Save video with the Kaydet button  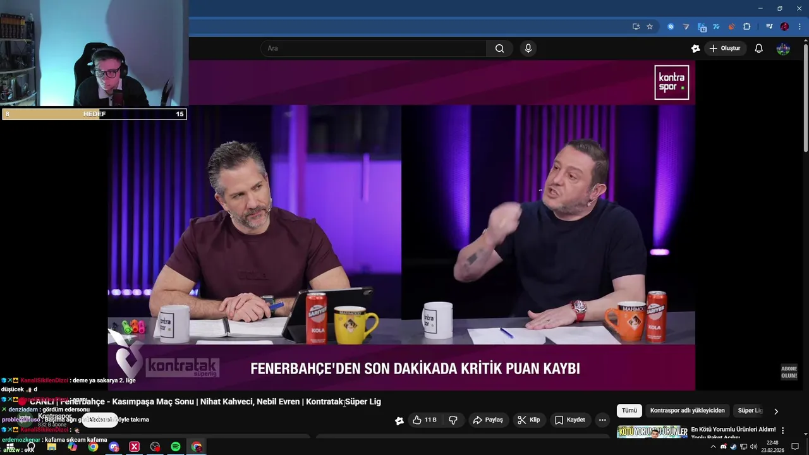pos(569,420)
